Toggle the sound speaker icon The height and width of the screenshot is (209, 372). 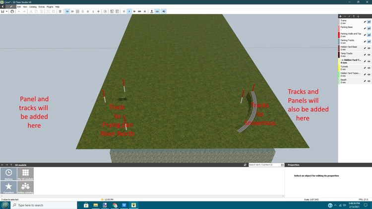pyautogui.click(x=164, y=11)
